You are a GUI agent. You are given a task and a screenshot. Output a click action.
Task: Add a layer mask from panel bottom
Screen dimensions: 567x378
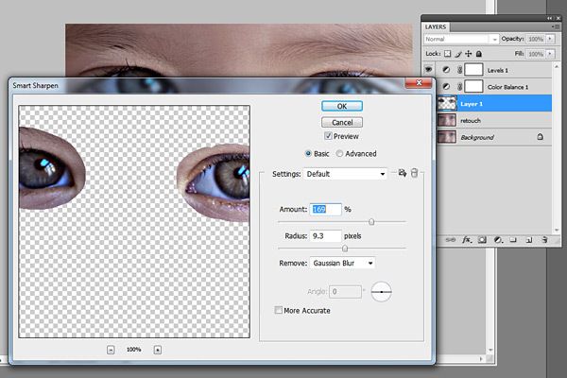tap(480, 240)
